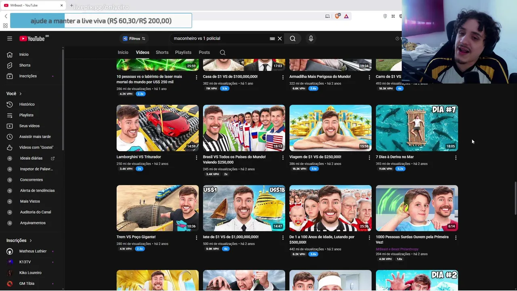Image resolution: width=517 pixels, height=291 pixels.
Task: Expand the Inscrições subscriptions header
Action: [19, 240]
